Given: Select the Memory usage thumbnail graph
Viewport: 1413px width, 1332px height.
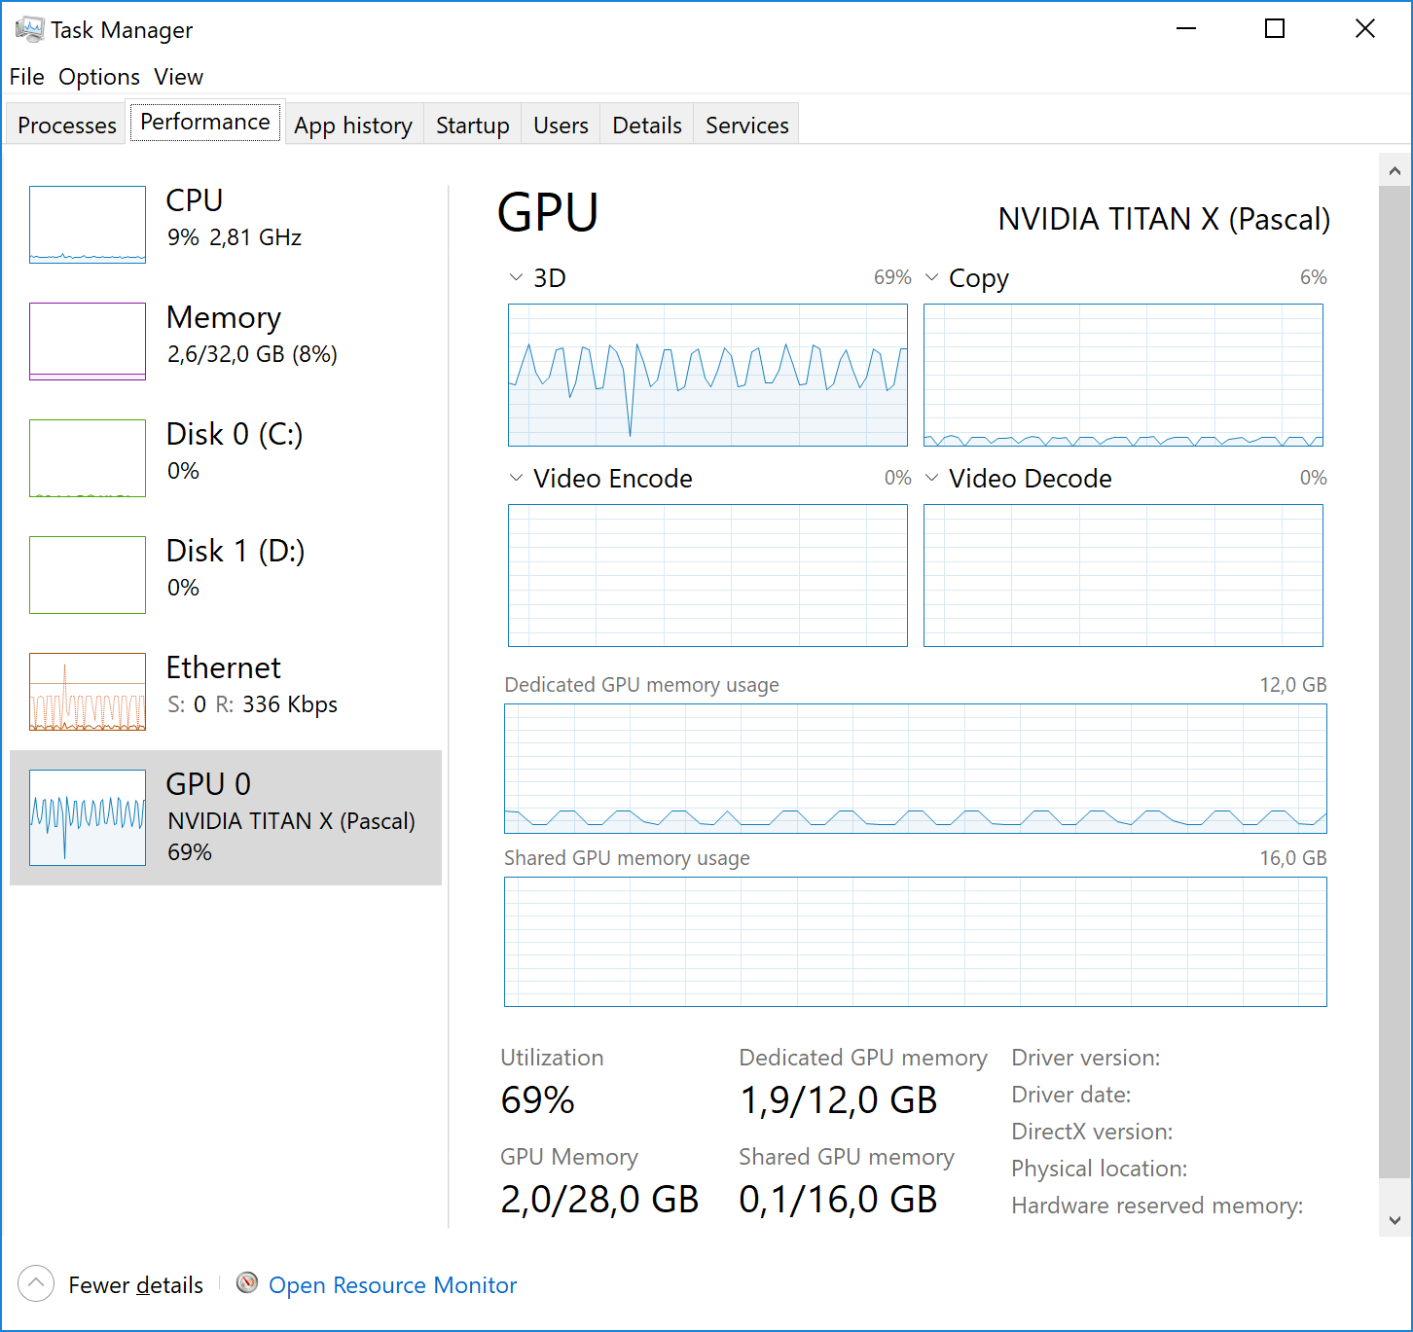Looking at the screenshot, I should point(88,342).
